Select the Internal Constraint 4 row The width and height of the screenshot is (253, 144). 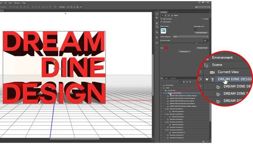pyautogui.click(x=178, y=117)
